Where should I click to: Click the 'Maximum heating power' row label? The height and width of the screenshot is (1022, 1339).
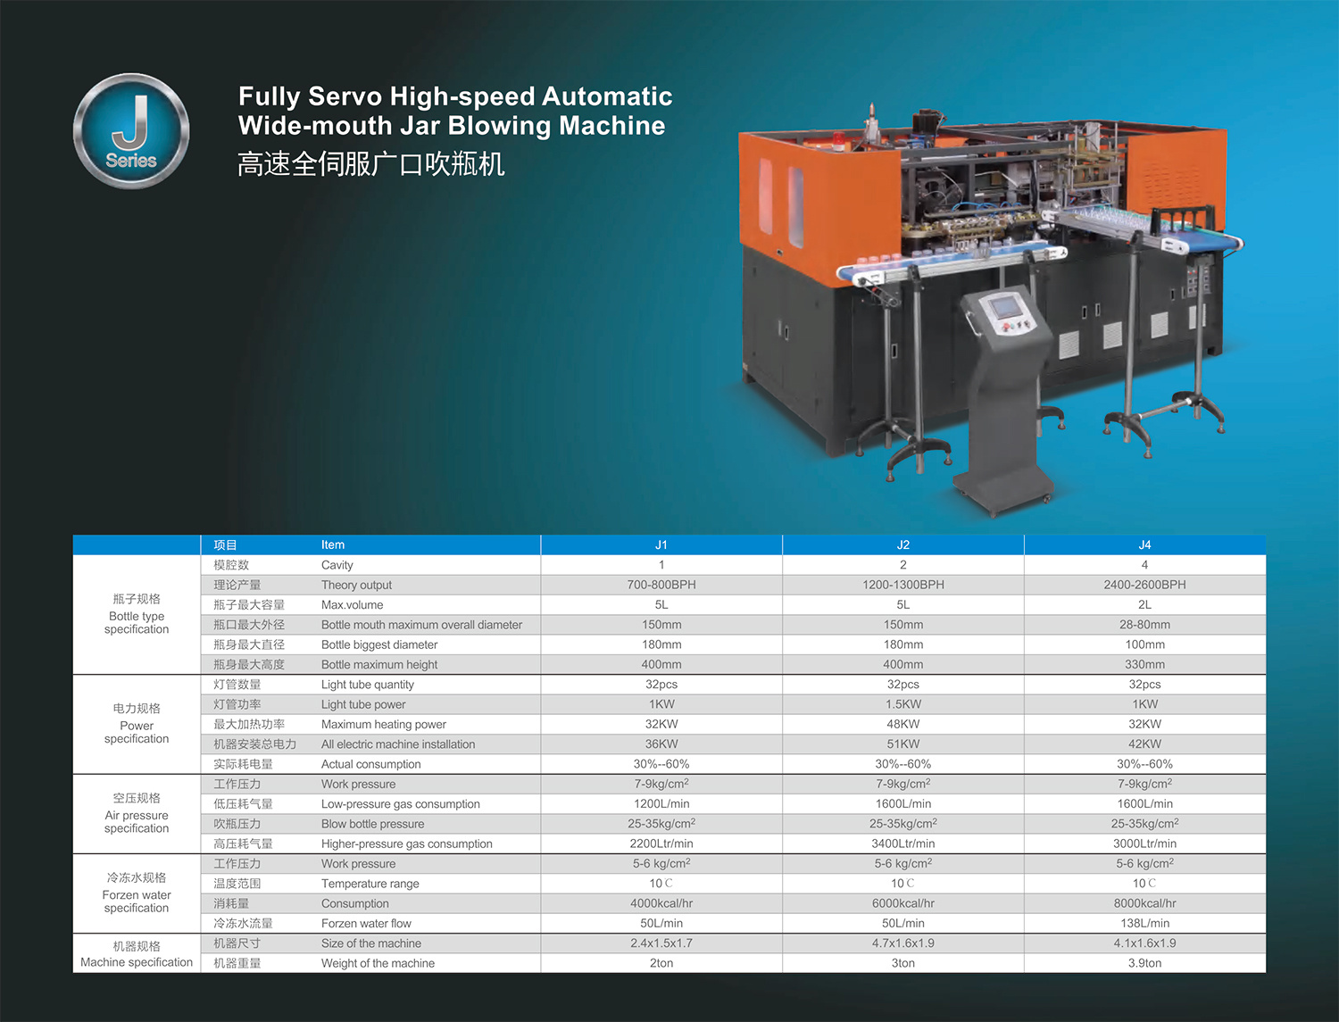tap(384, 724)
